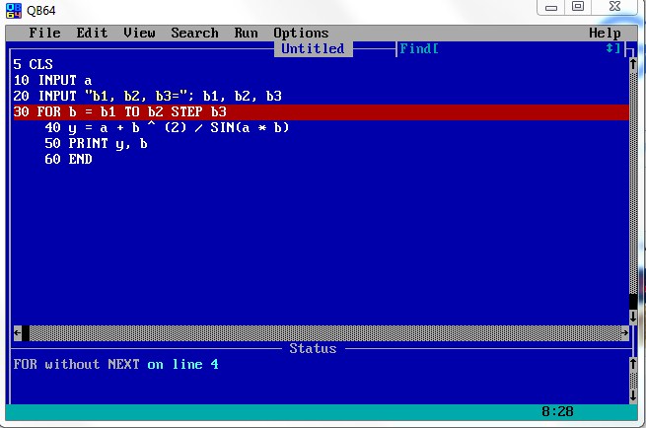The height and width of the screenshot is (428, 646).
Task: Click the horizontal scrollbar left arrow
Action: pos(17,333)
